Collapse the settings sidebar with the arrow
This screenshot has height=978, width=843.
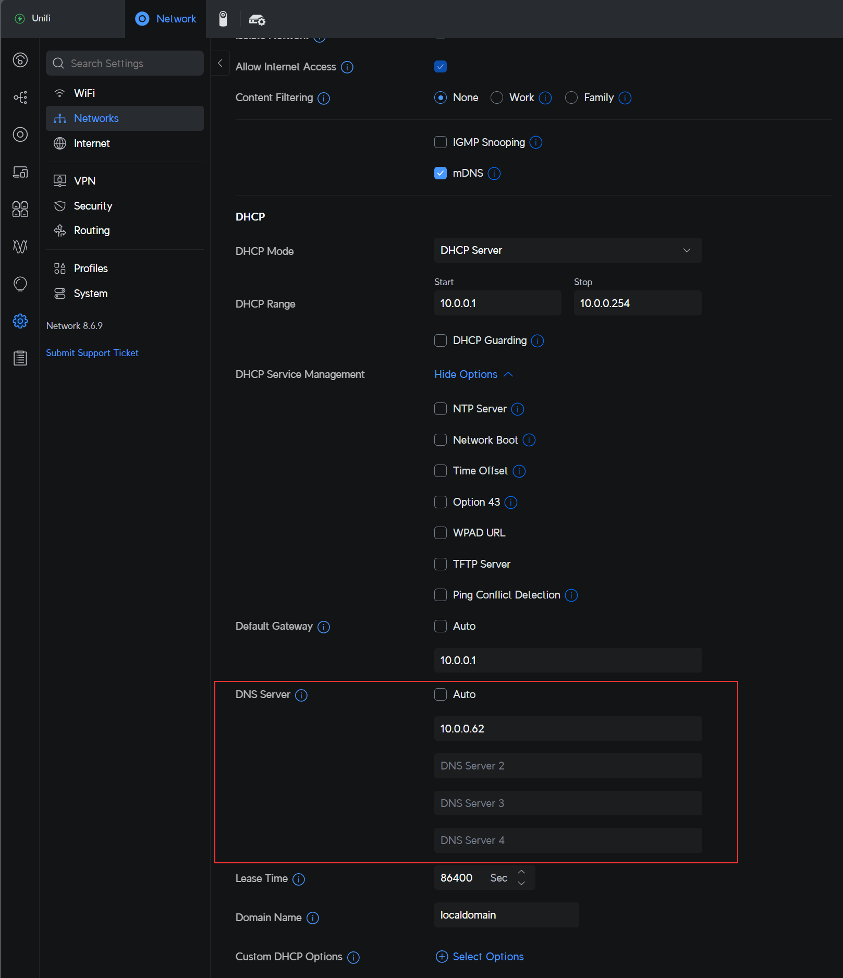coord(220,63)
